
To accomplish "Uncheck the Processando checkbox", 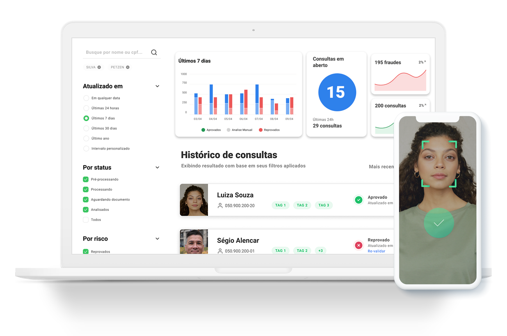I will (x=86, y=189).
